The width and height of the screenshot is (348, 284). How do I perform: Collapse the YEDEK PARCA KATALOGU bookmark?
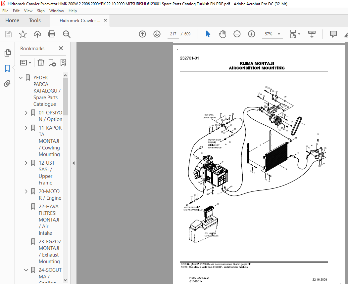[21, 78]
